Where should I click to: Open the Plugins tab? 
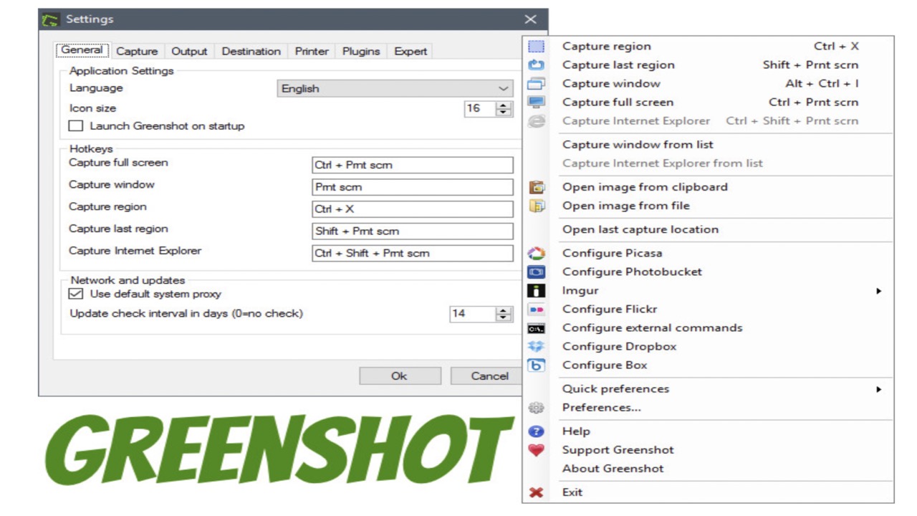pyautogui.click(x=361, y=52)
